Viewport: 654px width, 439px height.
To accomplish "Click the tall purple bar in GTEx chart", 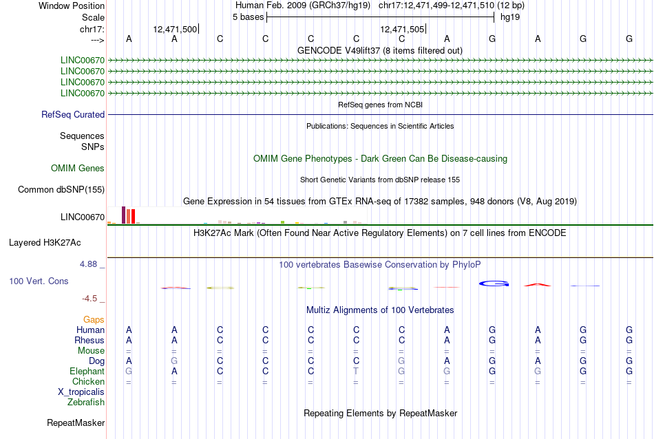I will [x=123, y=215].
